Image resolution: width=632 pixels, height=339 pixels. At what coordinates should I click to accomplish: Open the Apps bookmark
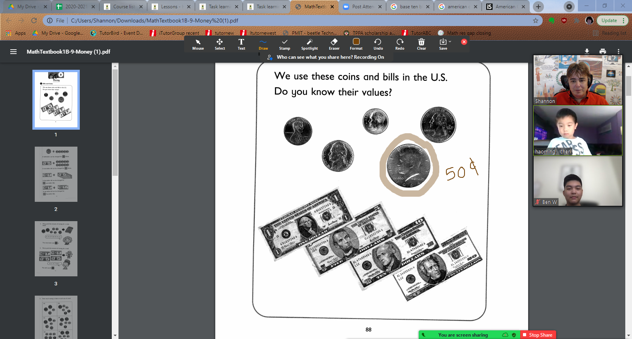pyautogui.click(x=16, y=33)
